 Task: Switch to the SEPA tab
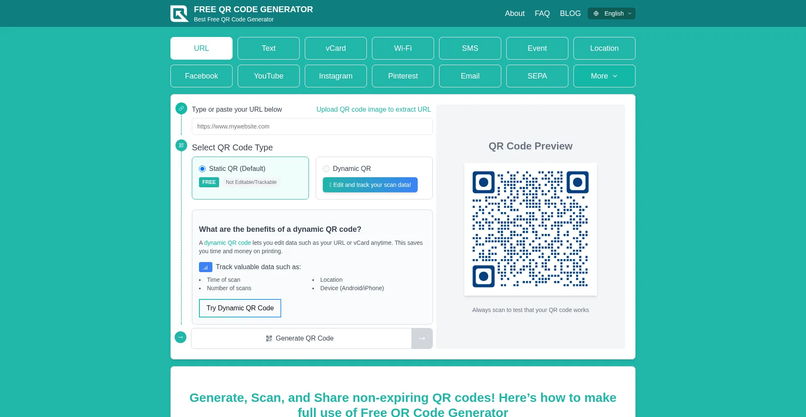point(537,76)
